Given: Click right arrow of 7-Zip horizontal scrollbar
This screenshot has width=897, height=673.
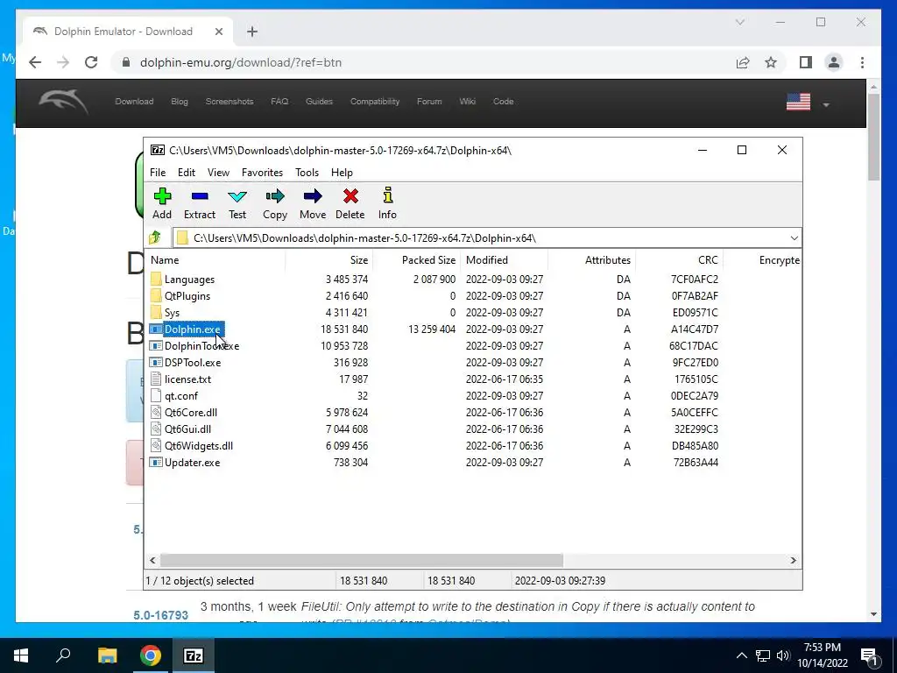Looking at the screenshot, I should point(794,560).
